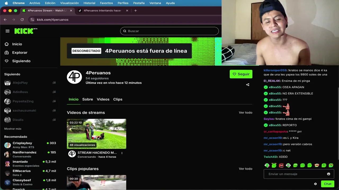This screenshot has width=339, height=190.
Task: Open the Historial menu
Action: coord(89,3)
